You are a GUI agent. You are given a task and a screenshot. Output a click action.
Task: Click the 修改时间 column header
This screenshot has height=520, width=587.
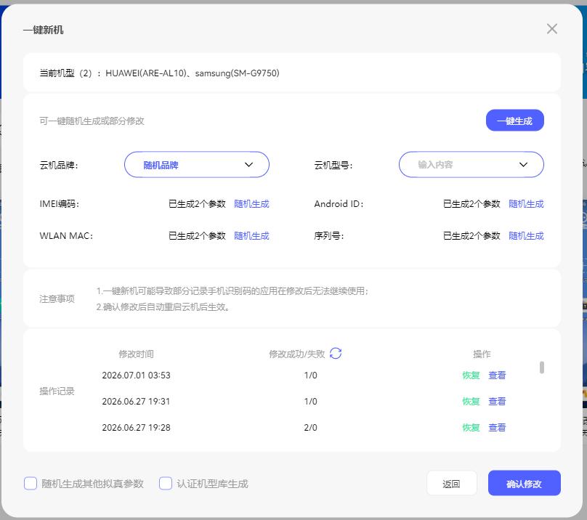click(137, 354)
